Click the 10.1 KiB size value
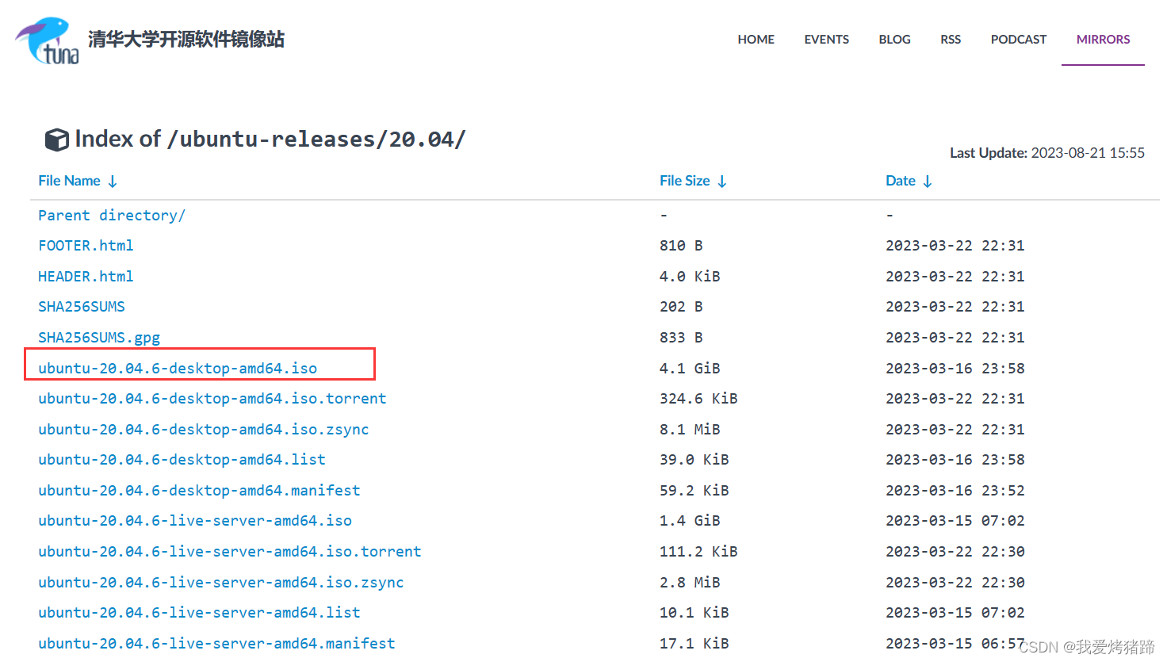Screen dimensions: 1167x662 694,613
